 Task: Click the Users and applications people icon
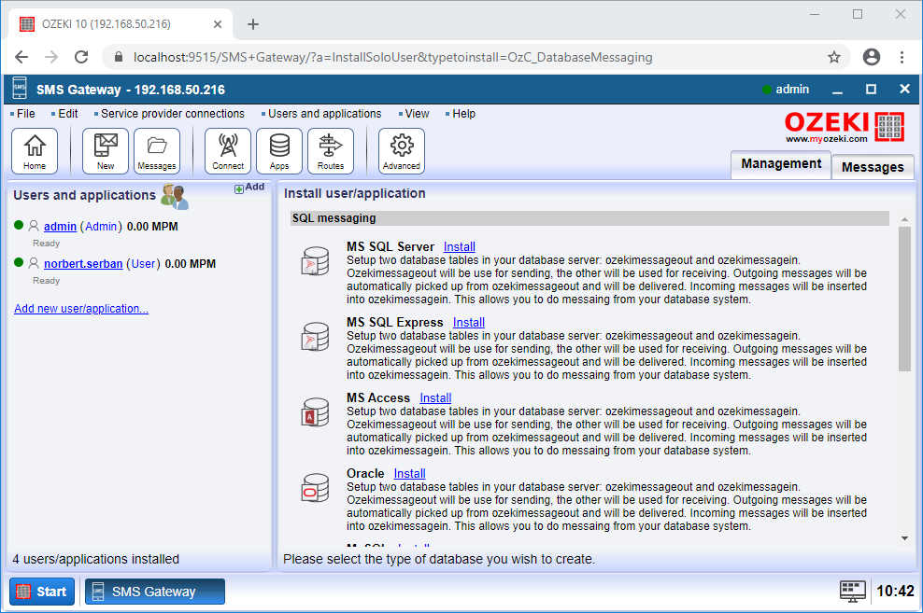pos(175,197)
